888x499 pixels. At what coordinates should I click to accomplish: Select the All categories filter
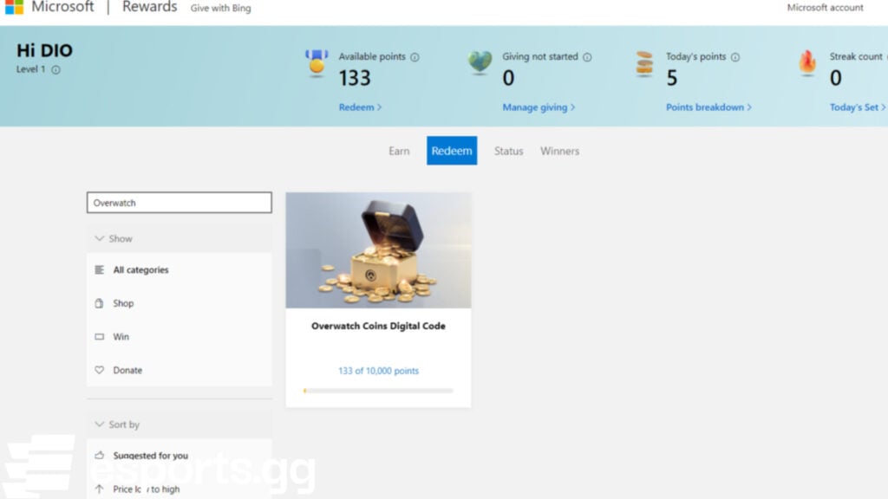pos(141,269)
